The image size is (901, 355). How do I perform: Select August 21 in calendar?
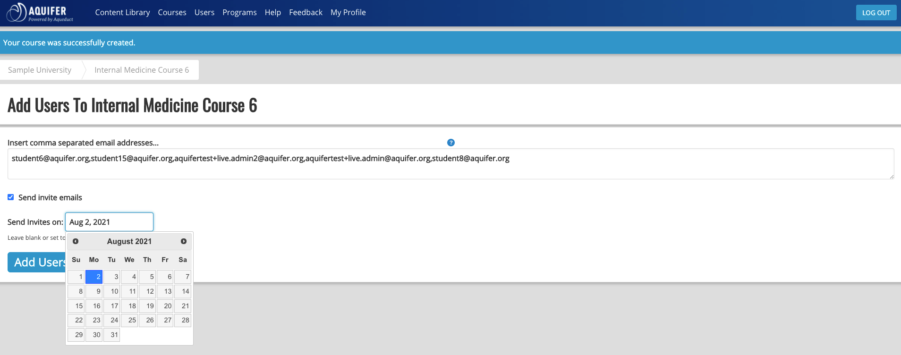tap(183, 306)
